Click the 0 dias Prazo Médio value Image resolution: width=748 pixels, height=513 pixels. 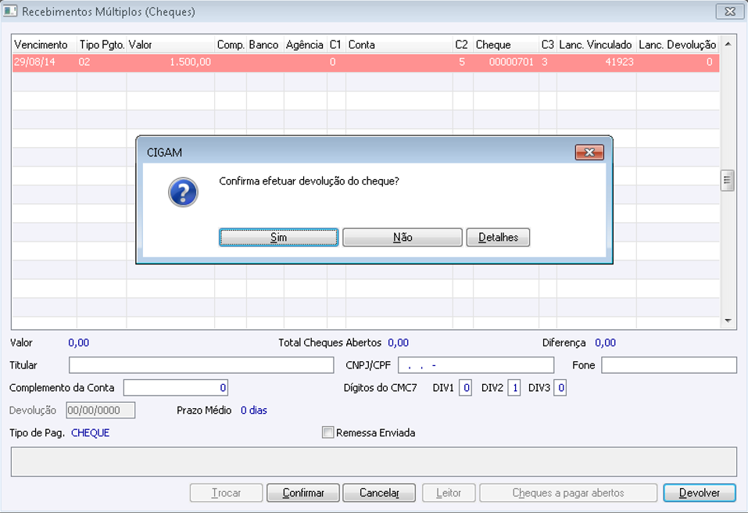254,411
